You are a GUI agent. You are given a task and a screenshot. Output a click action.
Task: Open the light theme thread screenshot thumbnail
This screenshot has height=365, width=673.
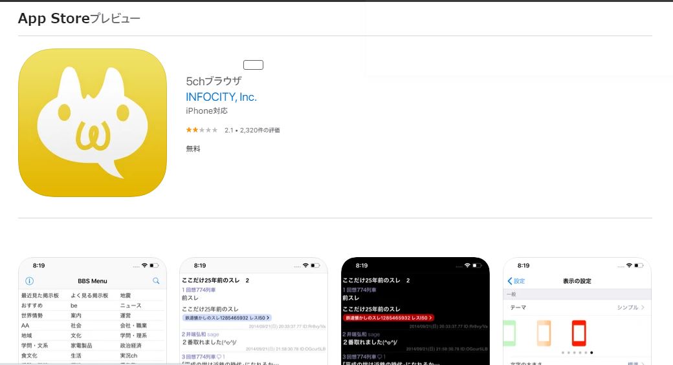click(253, 311)
